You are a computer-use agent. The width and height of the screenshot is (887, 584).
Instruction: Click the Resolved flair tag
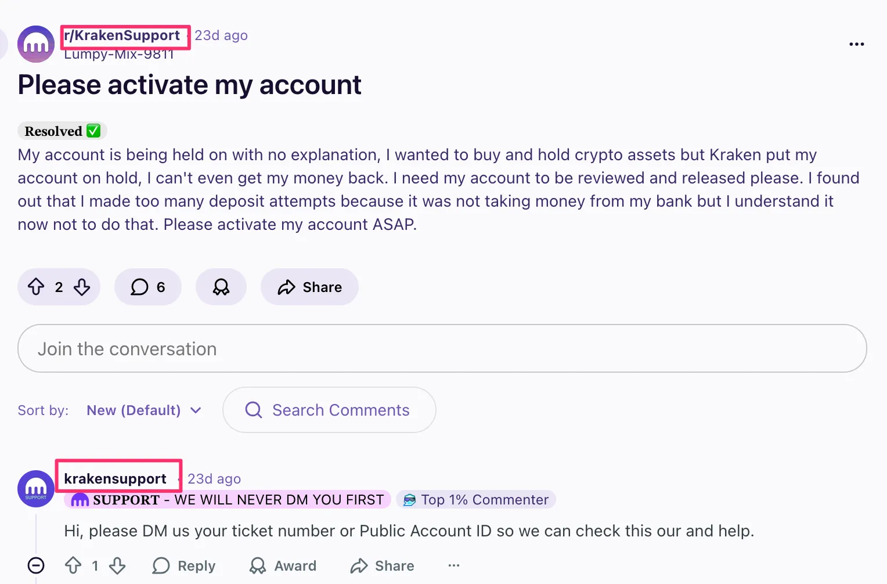62,131
